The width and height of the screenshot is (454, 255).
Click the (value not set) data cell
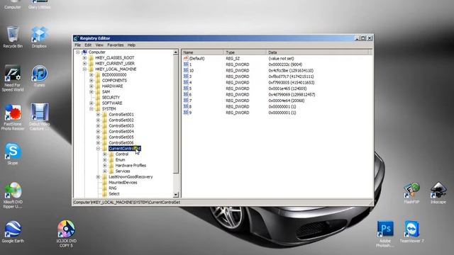click(281, 58)
